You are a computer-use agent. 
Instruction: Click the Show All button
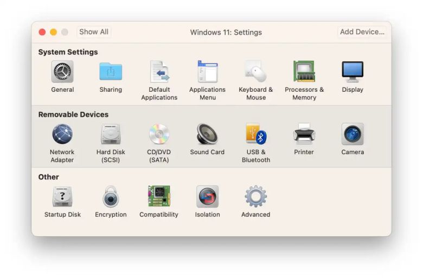point(94,32)
